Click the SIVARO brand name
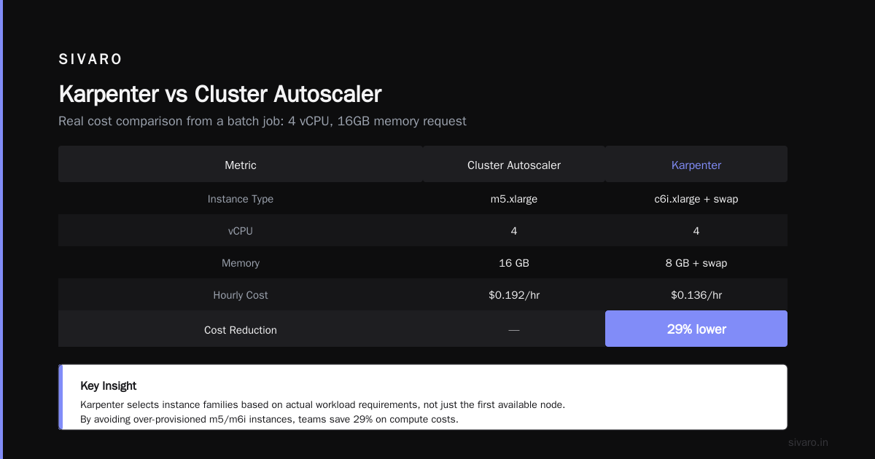The height and width of the screenshot is (459, 875). point(90,60)
